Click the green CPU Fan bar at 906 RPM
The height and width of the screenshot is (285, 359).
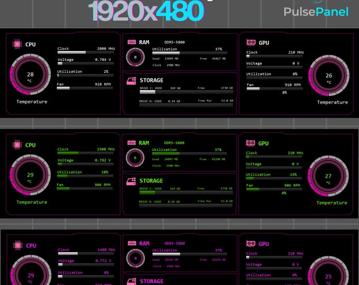[x=84, y=188]
